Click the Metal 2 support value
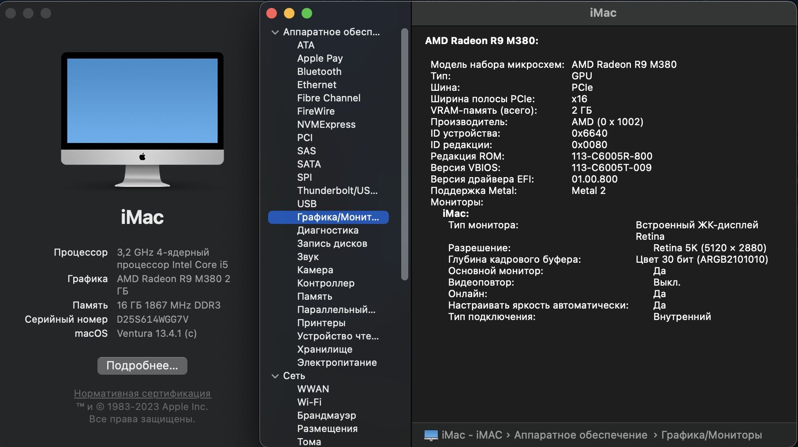Viewport: 798px width, 447px height. [x=589, y=190]
